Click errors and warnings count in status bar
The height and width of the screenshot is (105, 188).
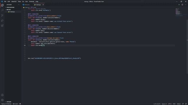[15, 104]
